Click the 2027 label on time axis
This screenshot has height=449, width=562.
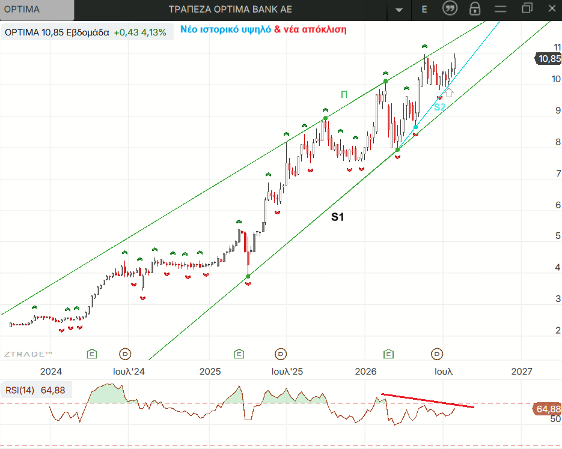point(522,372)
